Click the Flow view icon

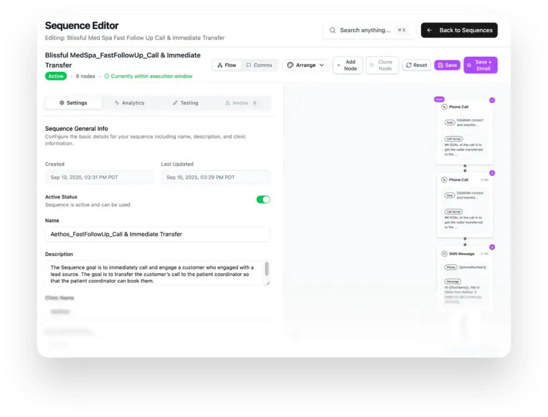pos(220,65)
